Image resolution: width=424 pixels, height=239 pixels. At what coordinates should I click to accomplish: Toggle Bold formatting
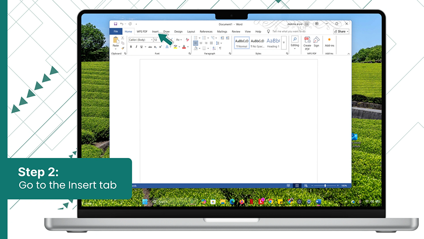click(131, 47)
